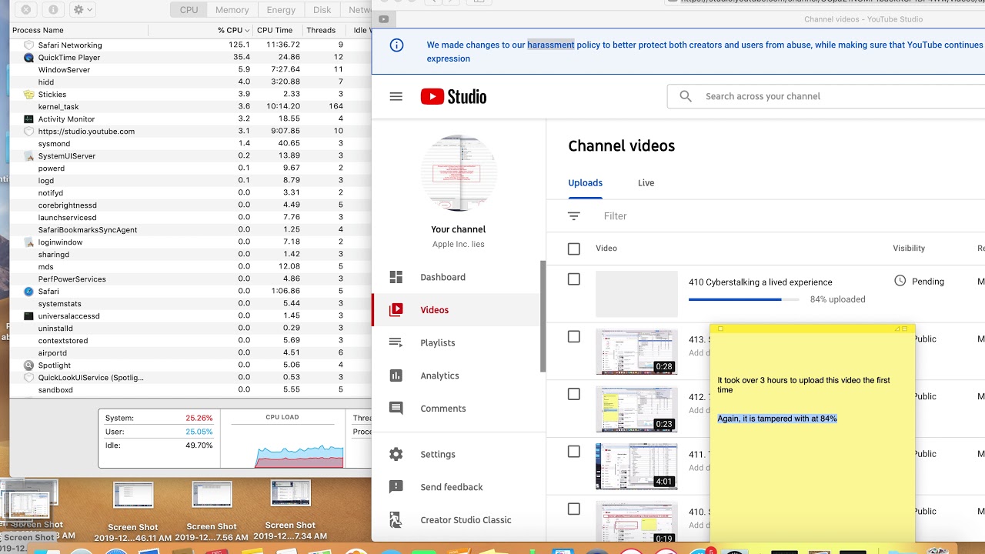Viewport: 985px width, 554px height.
Task: Click the QuickTime Player process icon
Action: click(29, 58)
